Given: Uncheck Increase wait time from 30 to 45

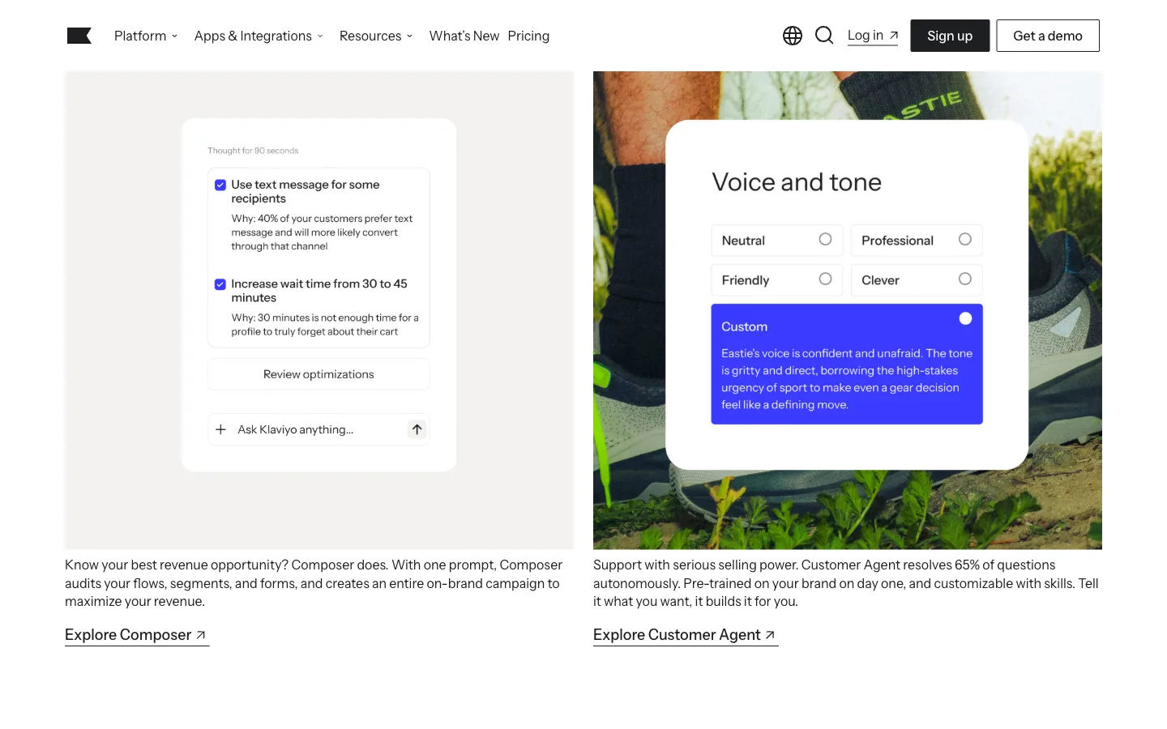Looking at the screenshot, I should tap(220, 284).
